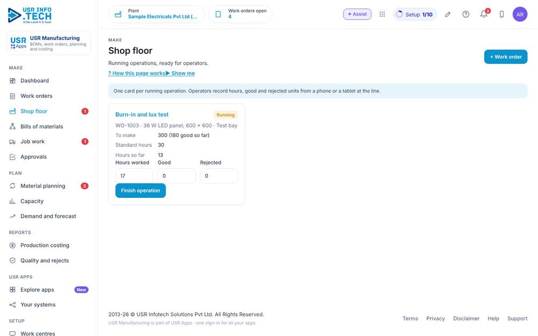
Task: Open the Work orders open counter
Action: (240, 14)
